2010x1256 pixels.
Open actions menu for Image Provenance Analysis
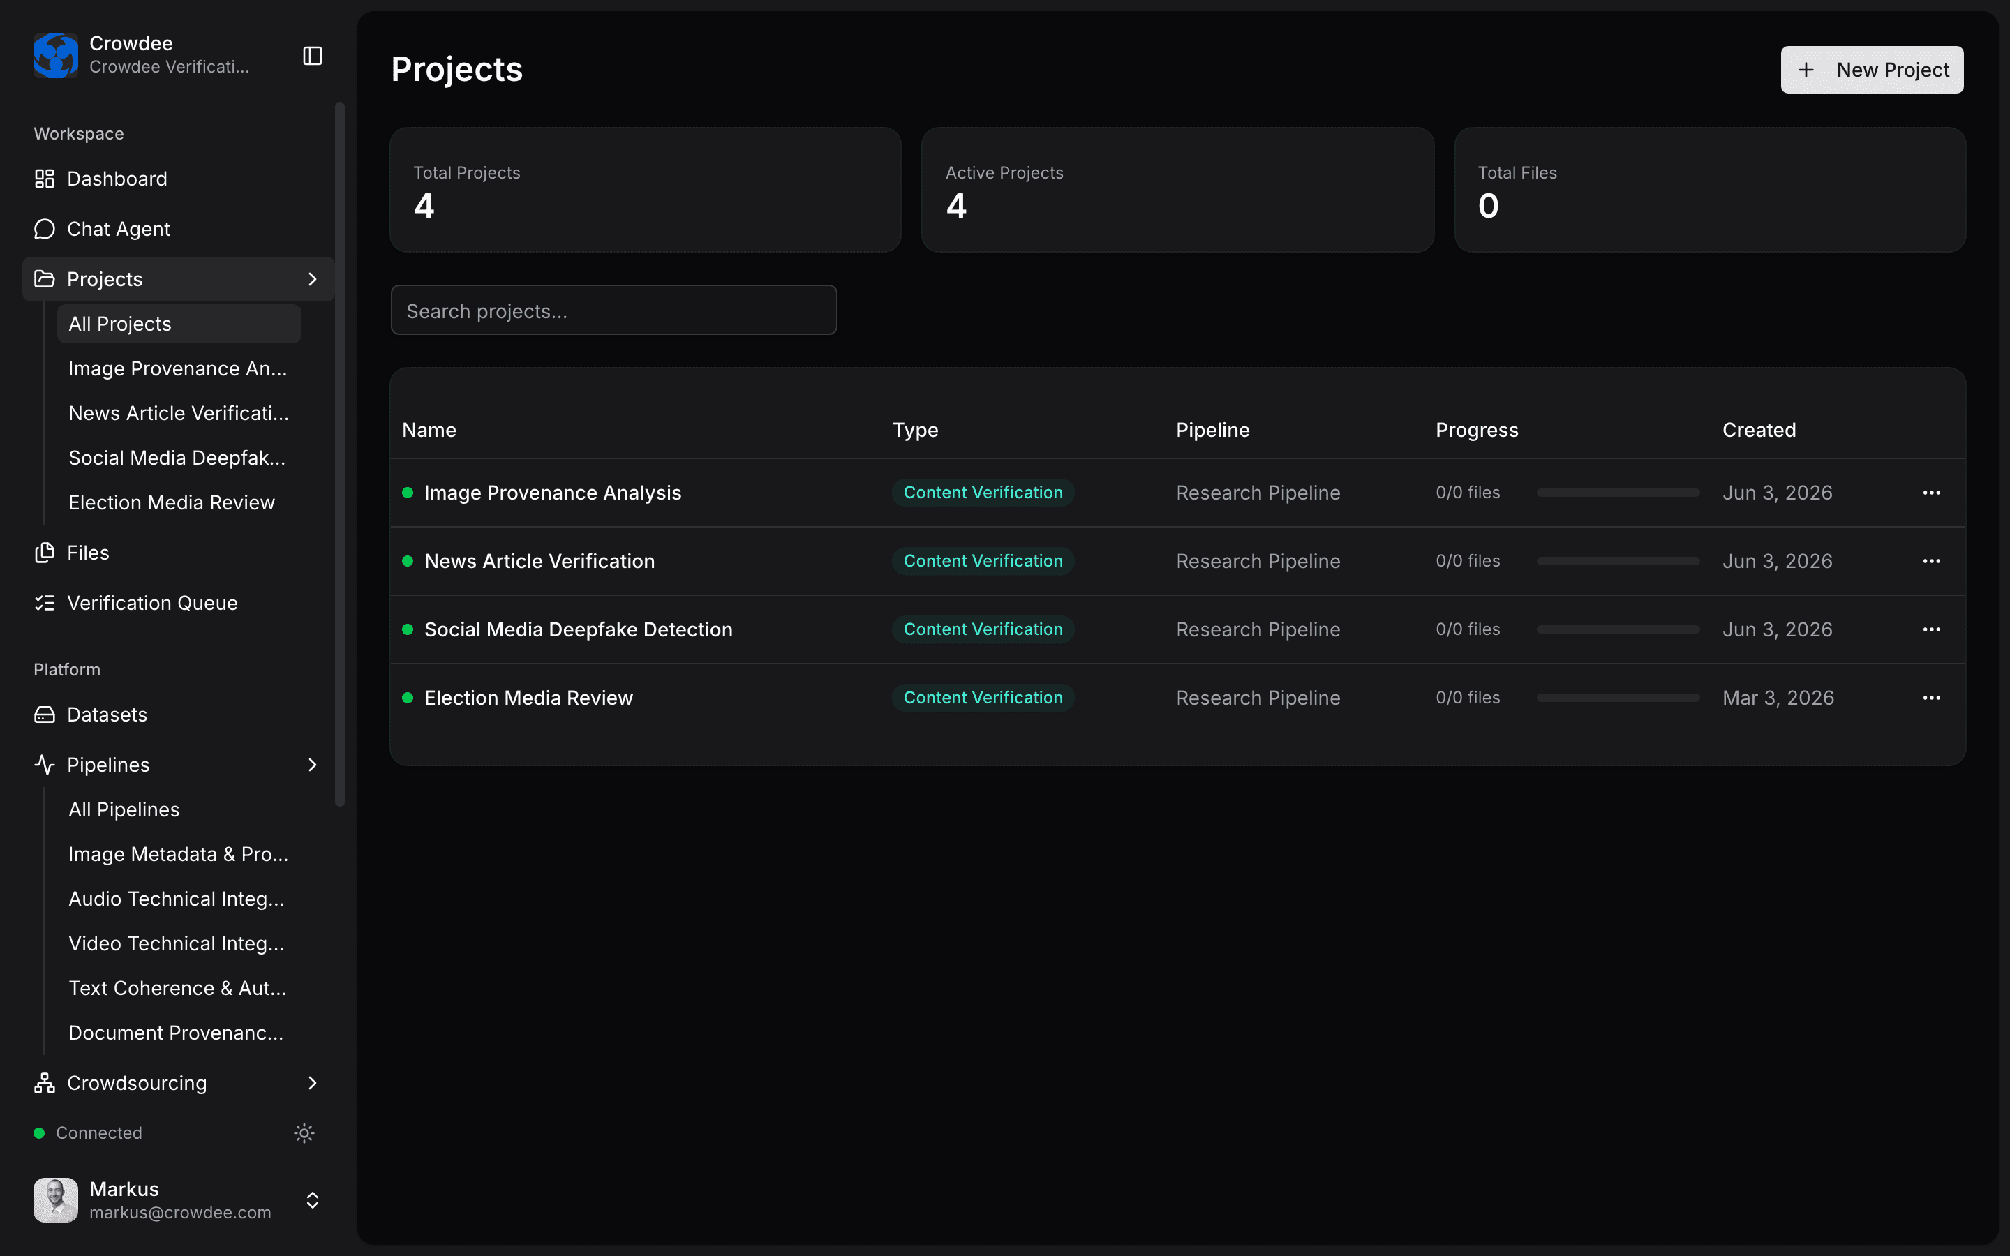[1932, 493]
